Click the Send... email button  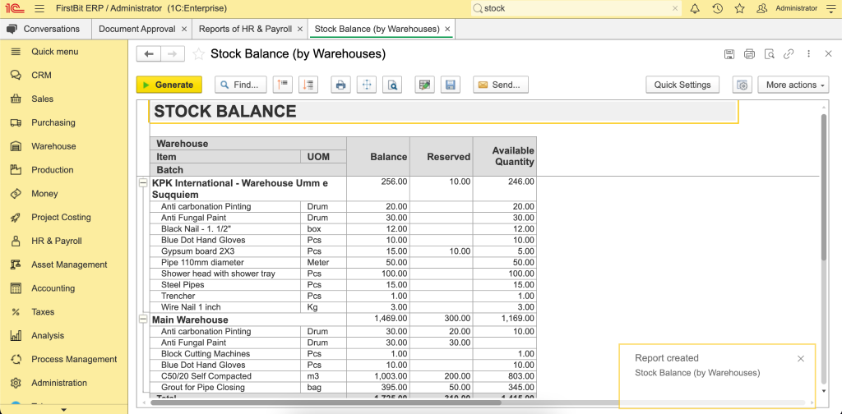pos(501,85)
